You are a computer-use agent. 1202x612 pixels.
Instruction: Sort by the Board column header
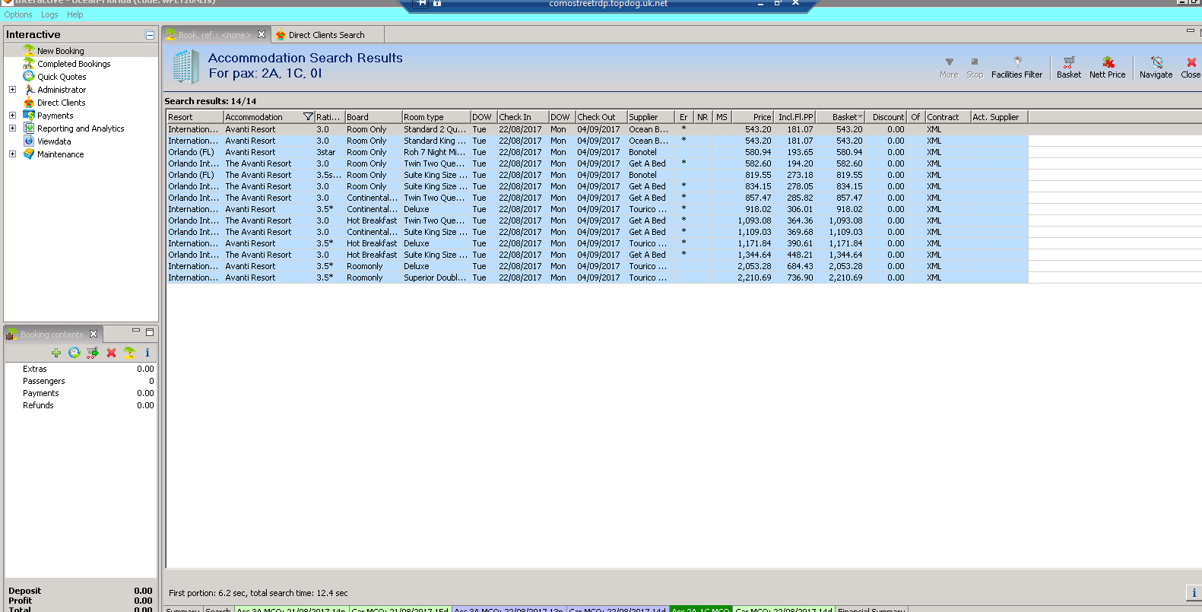(x=373, y=117)
